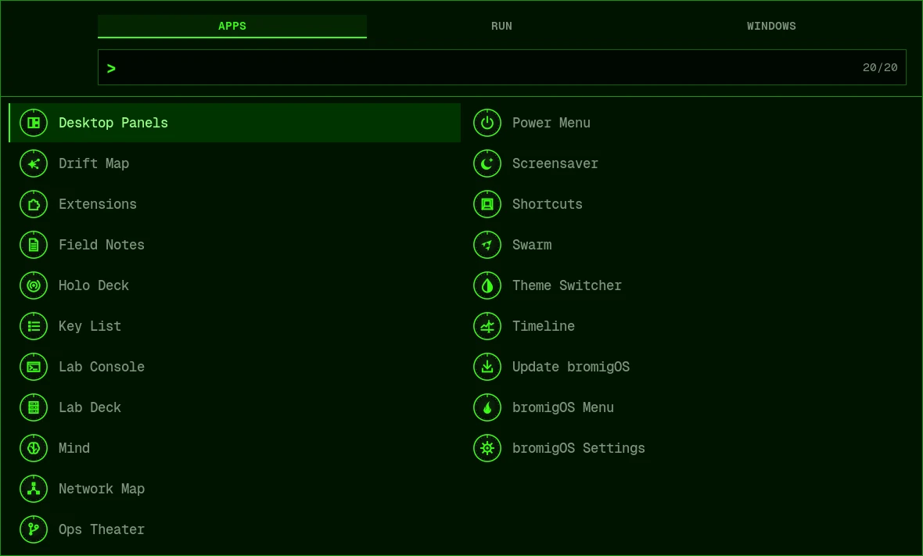Select the Timeline label
This screenshot has height=556, width=923.
pyautogui.click(x=544, y=326)
